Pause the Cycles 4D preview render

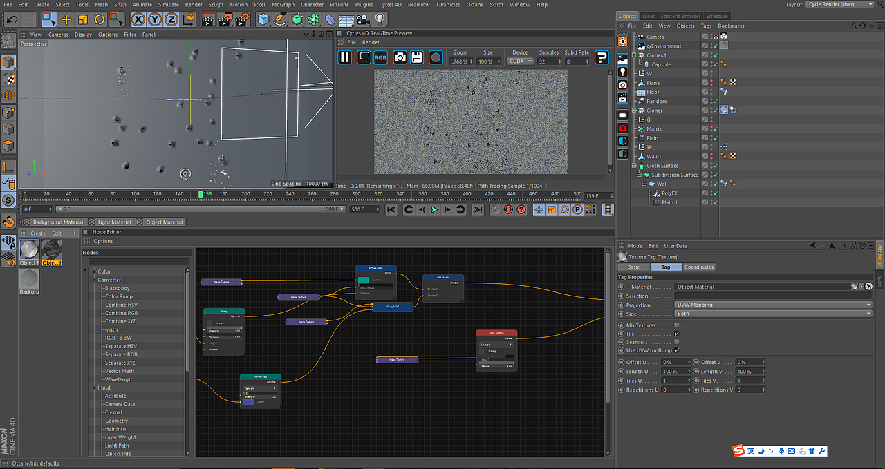tap(345, 57)
